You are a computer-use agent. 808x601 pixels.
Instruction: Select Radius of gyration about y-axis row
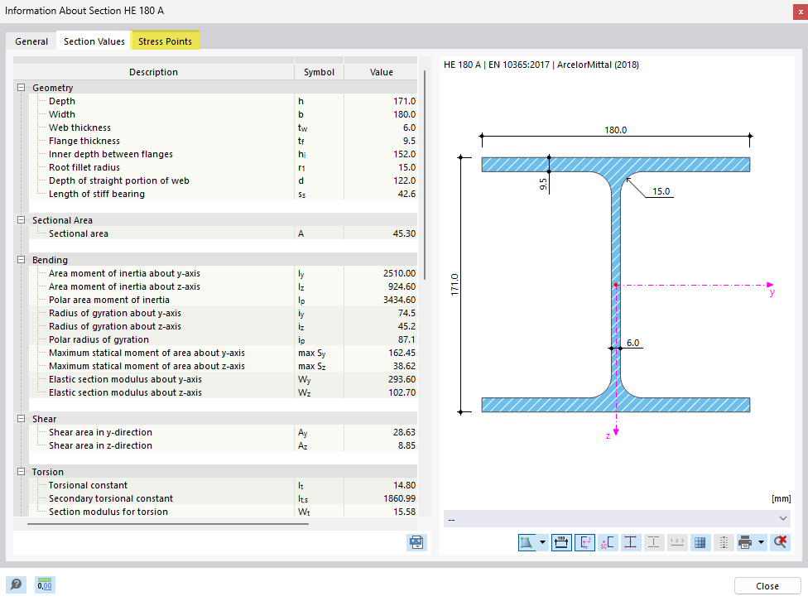(x=223, y=313)
